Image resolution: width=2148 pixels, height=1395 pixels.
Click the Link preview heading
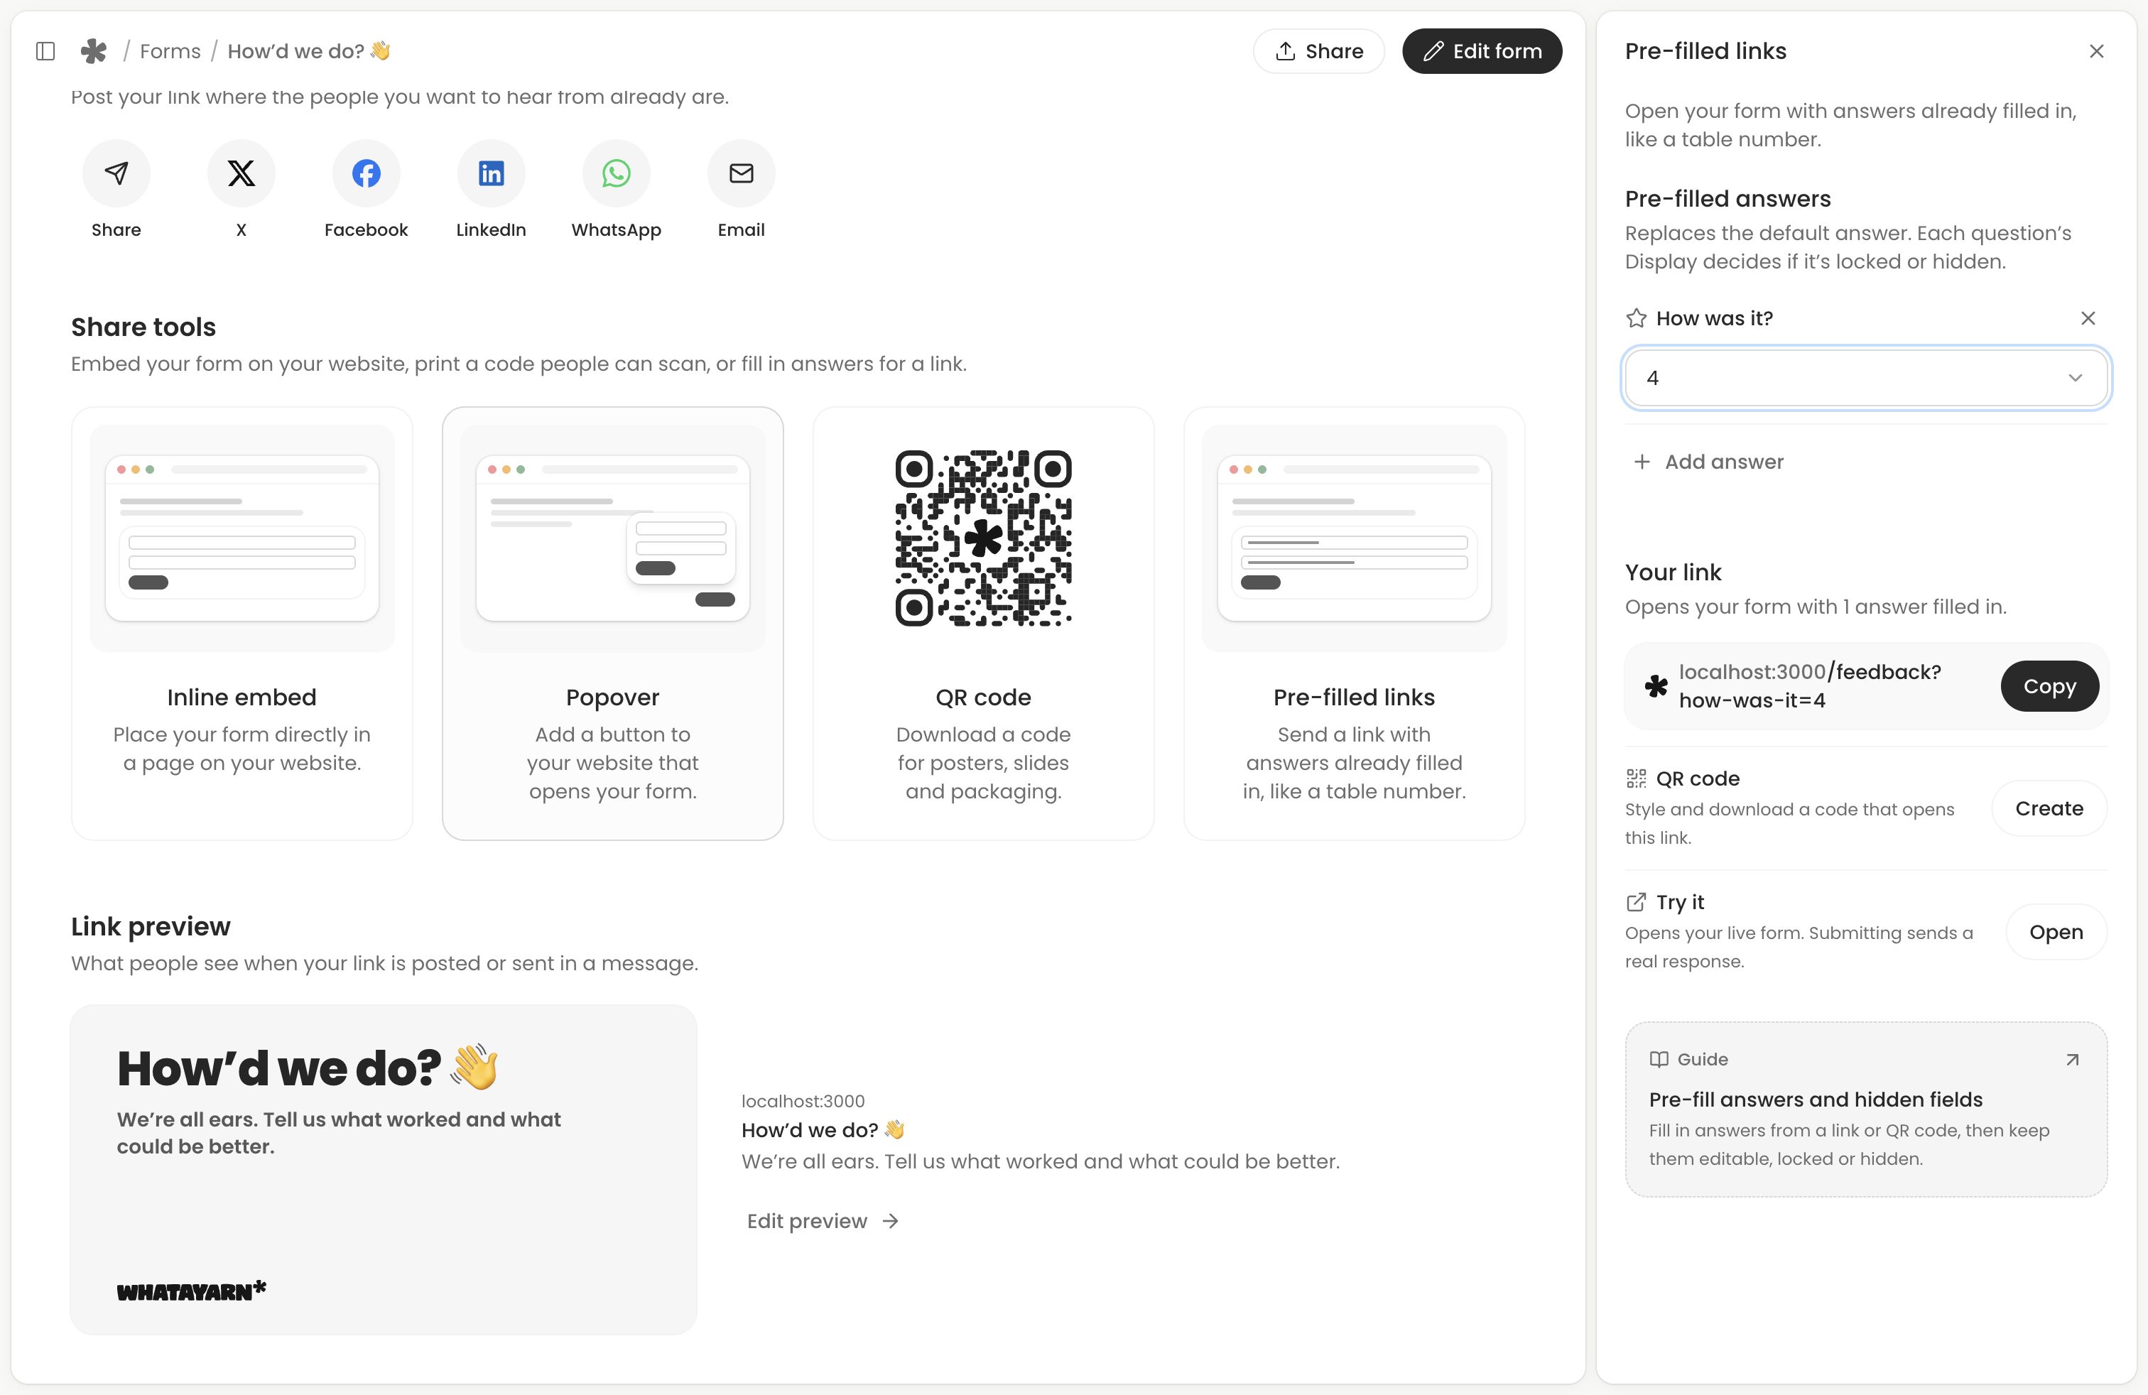(151, 927)
